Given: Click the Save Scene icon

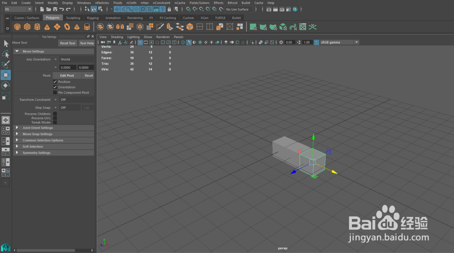Looking at the screenshot, I should point(55,9).
